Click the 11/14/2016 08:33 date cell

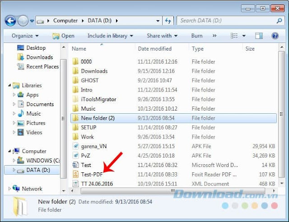click(158, 175)
